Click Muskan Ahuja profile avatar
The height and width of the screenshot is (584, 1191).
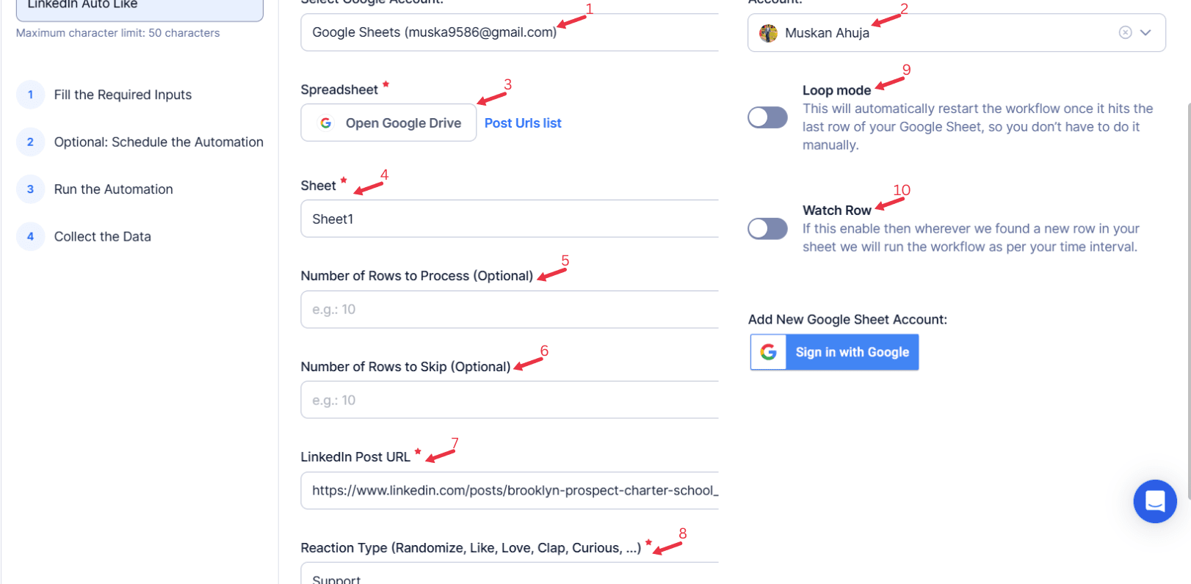[x=768, y=33]
